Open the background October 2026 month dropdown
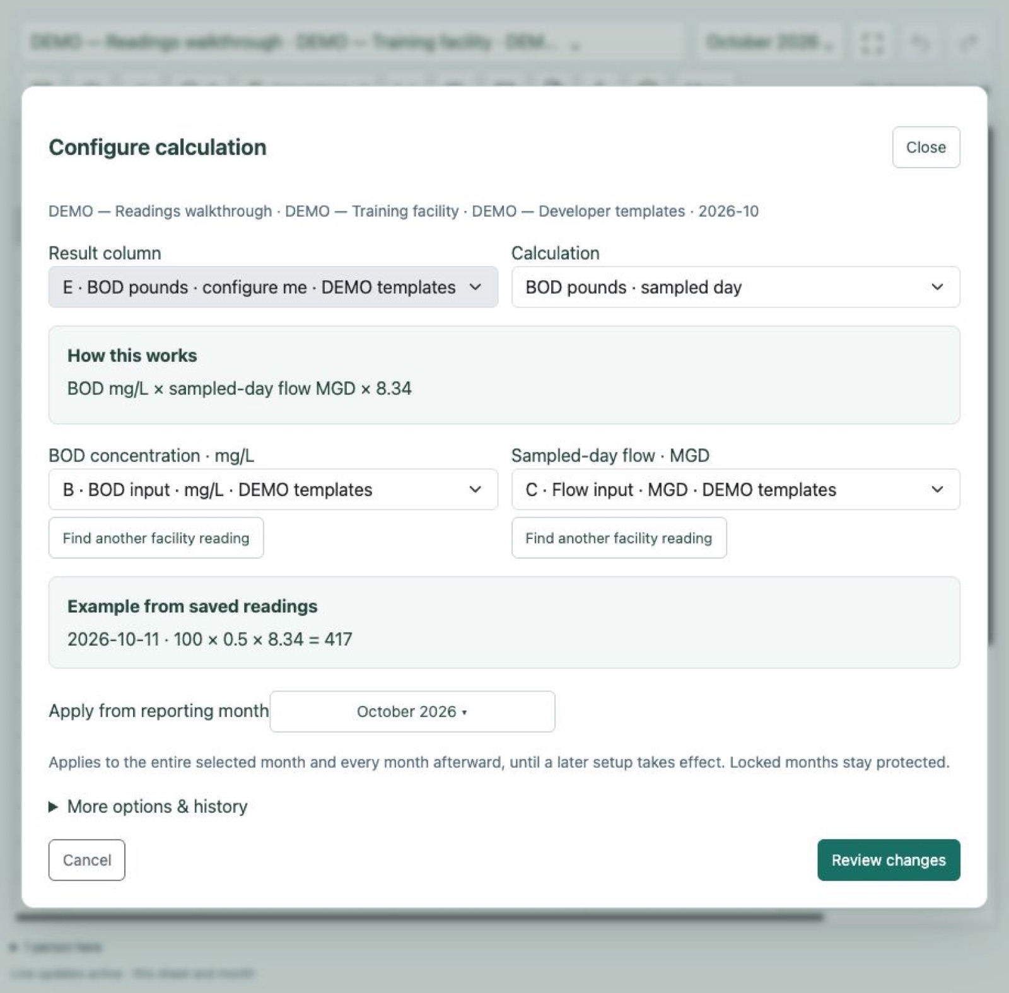1009x993 pixels. pyautogui.click(x=770, y=42)
